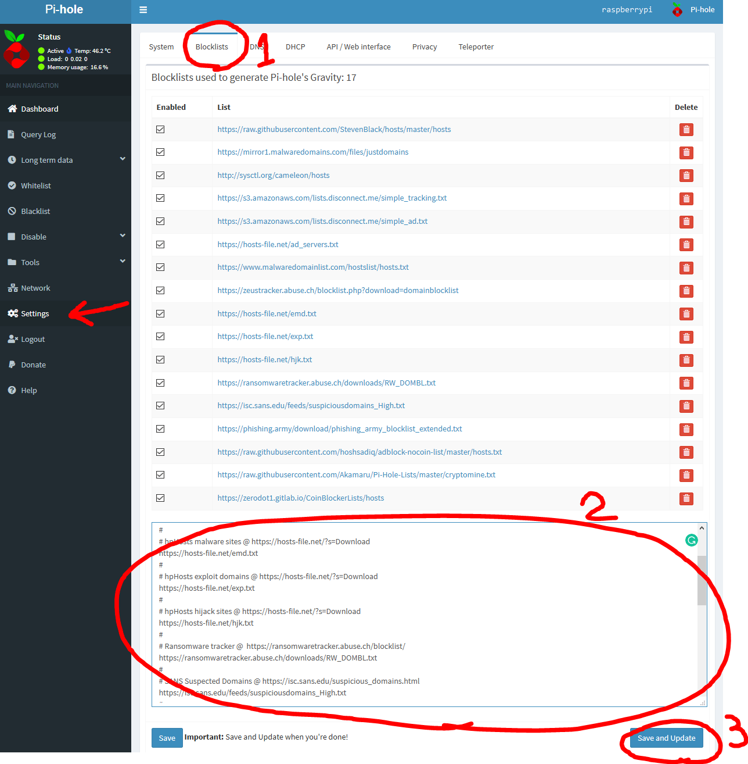Go to the Blacklist page
Screen dimensions: 748x764
(x=66, y=211)
